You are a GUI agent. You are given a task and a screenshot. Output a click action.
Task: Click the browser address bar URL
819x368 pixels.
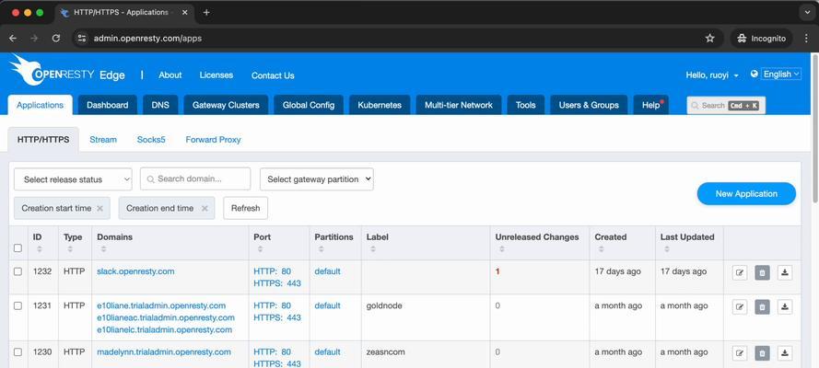tap(147, 39)
